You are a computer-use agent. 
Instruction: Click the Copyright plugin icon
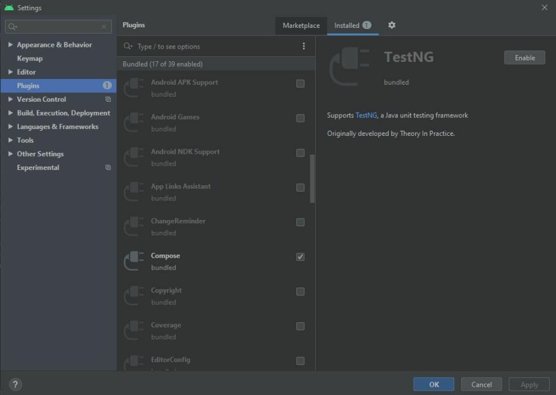coord(134,296)
